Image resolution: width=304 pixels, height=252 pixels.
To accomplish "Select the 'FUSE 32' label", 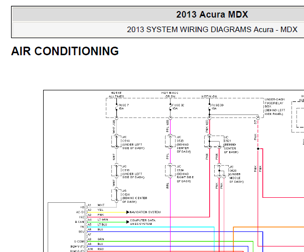I will coord(178,105).
